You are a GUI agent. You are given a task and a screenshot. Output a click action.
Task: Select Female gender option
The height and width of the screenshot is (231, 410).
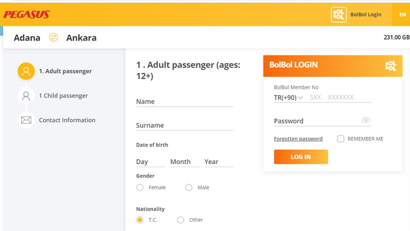140,188
